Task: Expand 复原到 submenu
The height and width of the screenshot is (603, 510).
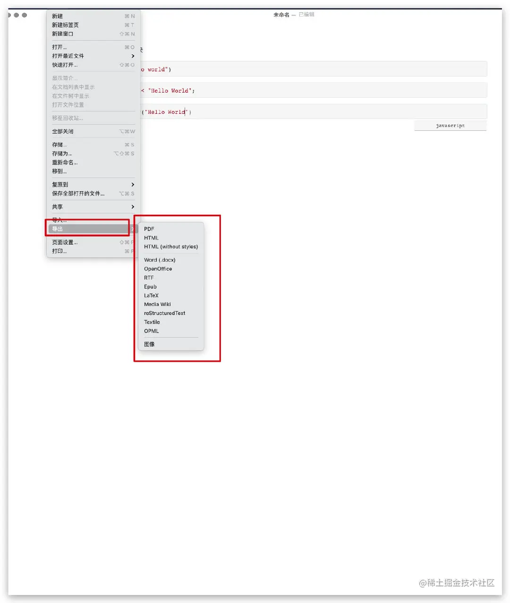Action: pos(93,185)
